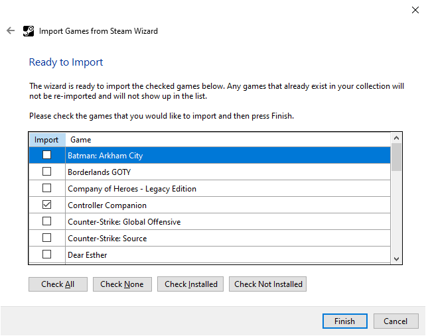
Task: Select the Controller Companion game name
Action: coord(107,205)
